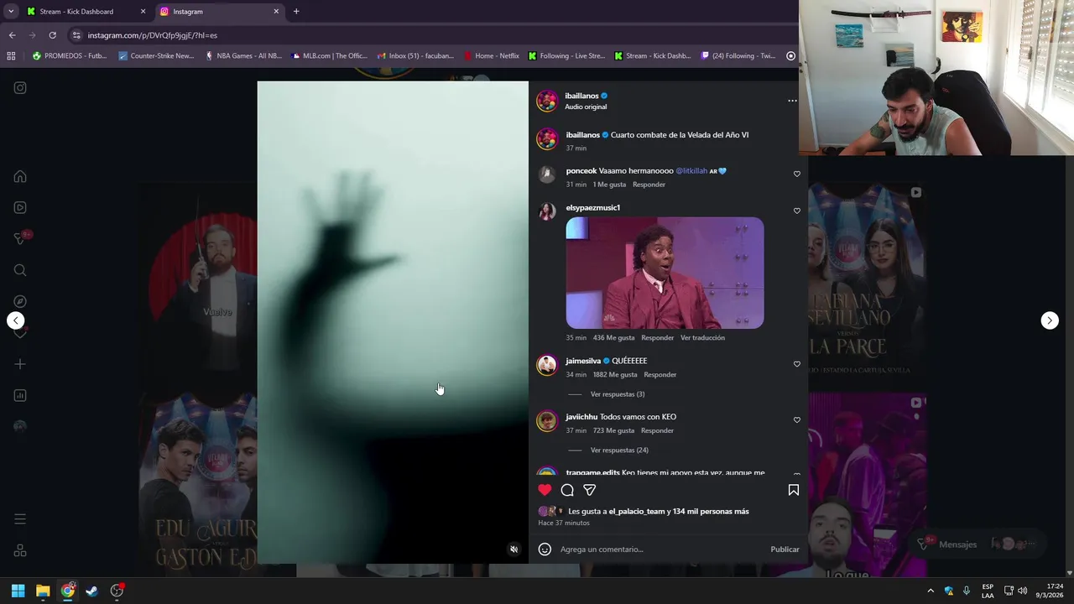This screenshot has height=604, width=1074.
Task: Reply to jaimesilva's comment
Action: pyautogui.click(x=660, y=375)
